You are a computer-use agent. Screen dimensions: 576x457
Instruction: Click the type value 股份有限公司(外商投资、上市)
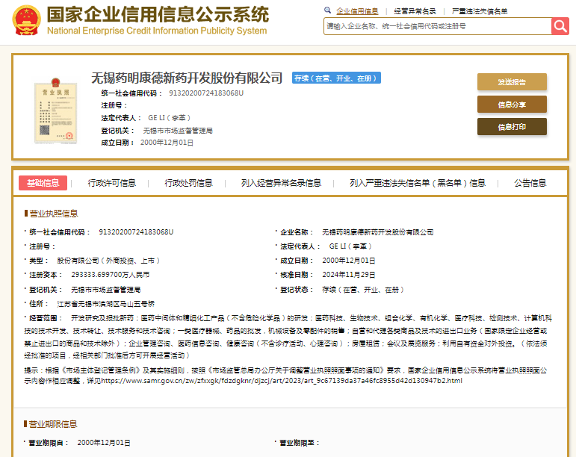point(108,261)
